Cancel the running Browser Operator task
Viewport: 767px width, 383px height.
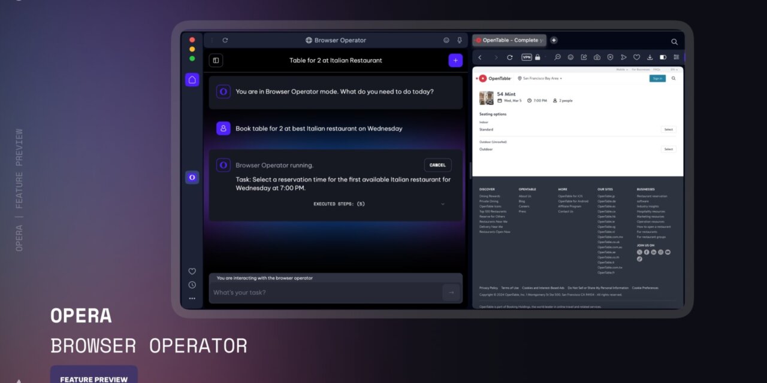pos(437,165)
